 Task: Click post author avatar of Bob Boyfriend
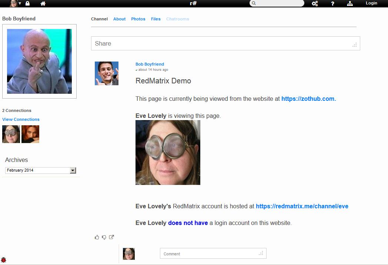point(107,73)
